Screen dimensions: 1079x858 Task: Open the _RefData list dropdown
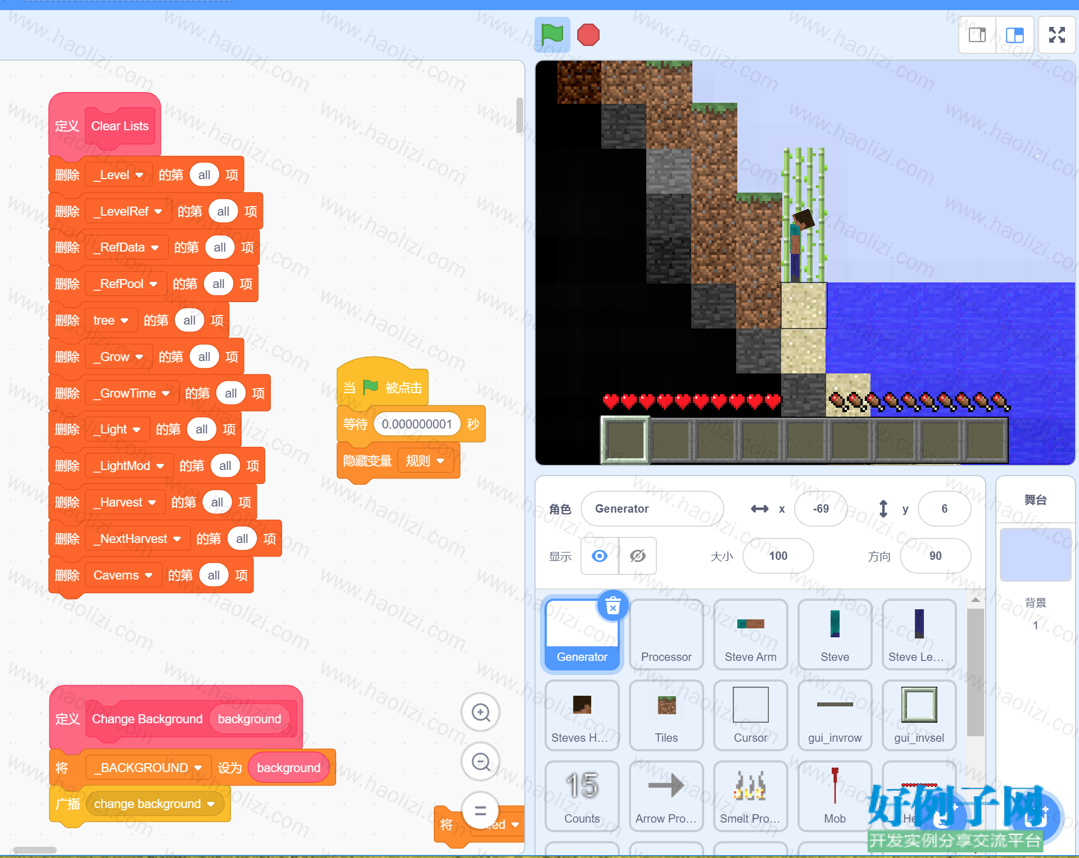coord(126,248)
